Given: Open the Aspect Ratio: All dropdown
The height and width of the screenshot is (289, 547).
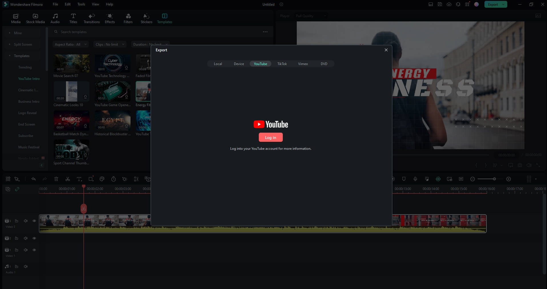Looking at the screenshot, I should pyautogui.click(x=71, y=44).
